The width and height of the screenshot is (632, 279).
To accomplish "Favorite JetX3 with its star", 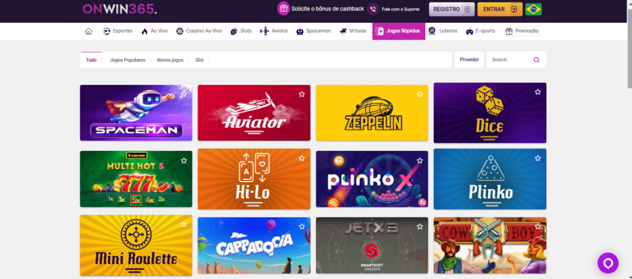I will point(420,226).
